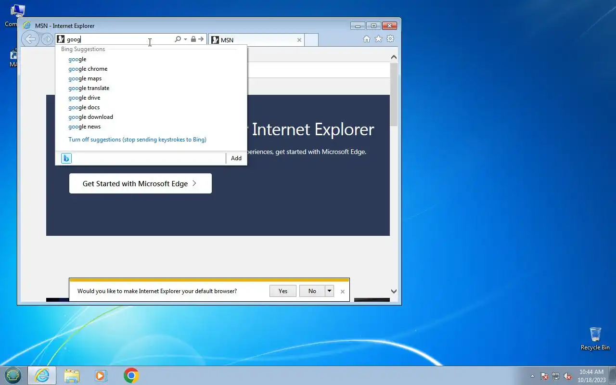616x385 pixels.
Task: Open Windows Explorer from taskbar
Action: click(x=72, y=375)
